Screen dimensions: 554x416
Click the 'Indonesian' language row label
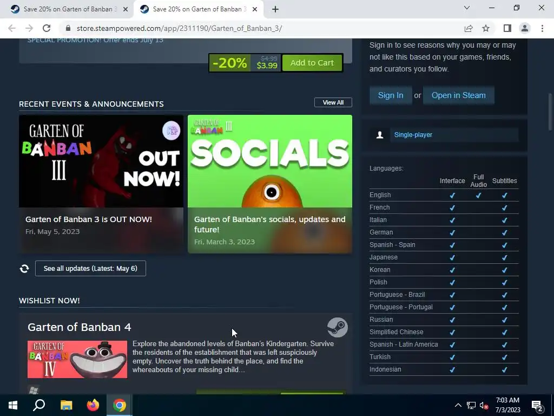[385, 369]
